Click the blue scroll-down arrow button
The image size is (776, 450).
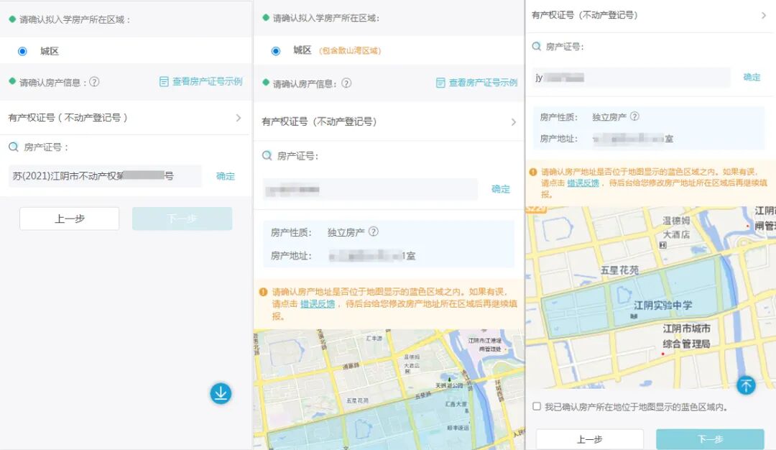[x=221, y=393]
